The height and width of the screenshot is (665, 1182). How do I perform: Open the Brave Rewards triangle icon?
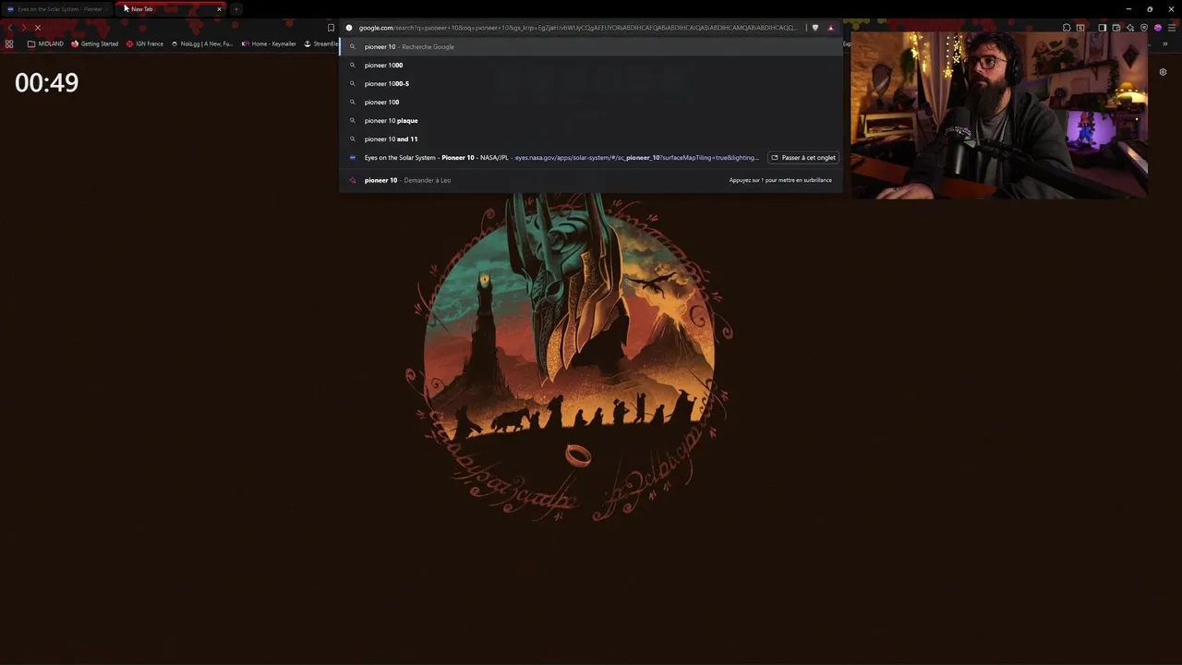click(x=830, y=28)
